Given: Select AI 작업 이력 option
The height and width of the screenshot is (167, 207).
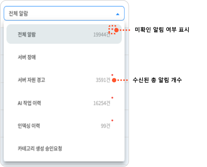Looking at the screenshot, I should click(64, 103).
